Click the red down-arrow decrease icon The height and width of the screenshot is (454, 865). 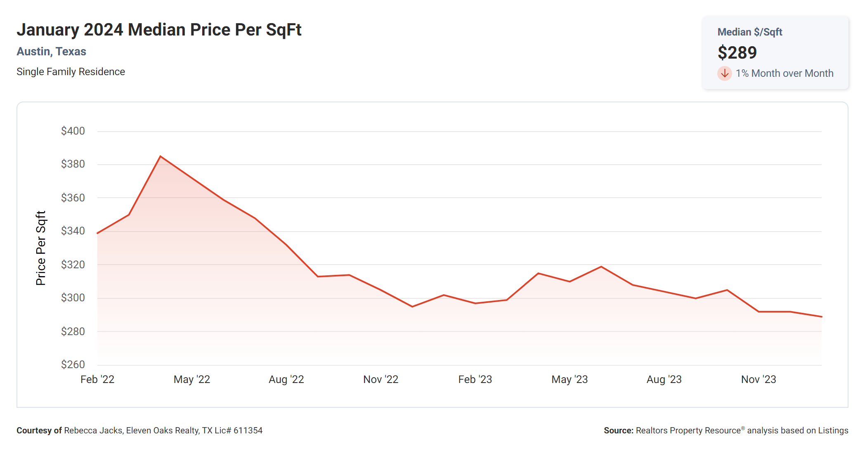[724, 73]
